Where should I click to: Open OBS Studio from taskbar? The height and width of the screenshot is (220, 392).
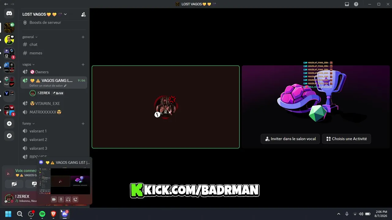click(x=31, y=214)
